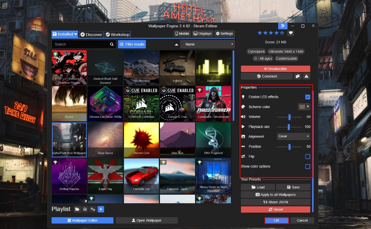Save playlist with floppy disk icon
This screenshot has width=371, height=229.
[85, 209]
